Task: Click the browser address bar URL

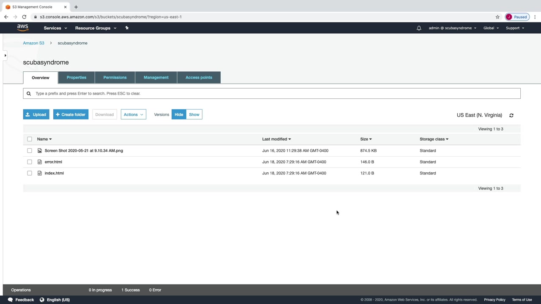Action: tap(111, 17)
